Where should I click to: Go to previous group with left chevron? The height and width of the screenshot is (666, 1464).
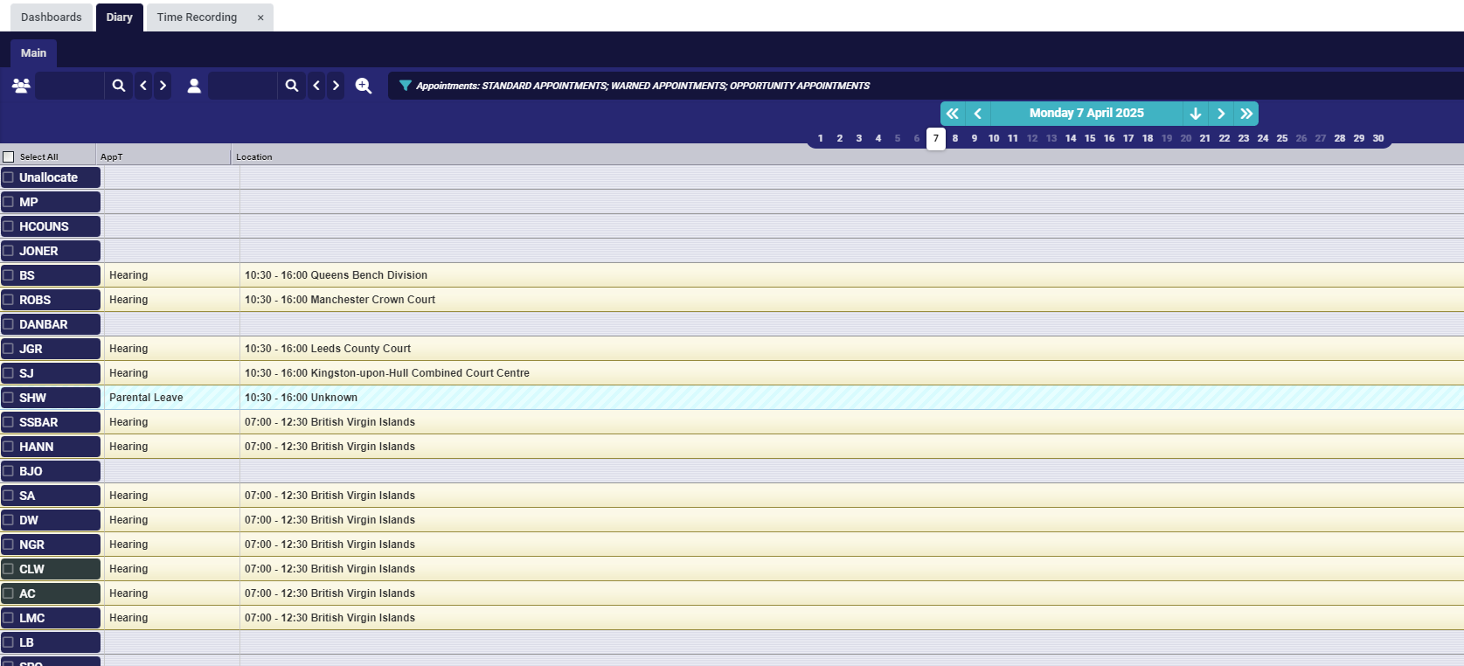[143, 86]
